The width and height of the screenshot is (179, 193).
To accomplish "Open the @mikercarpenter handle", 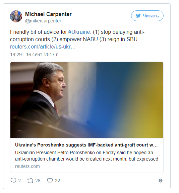I will pos(43,21).
